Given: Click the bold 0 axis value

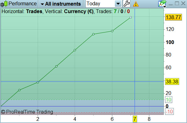Looking at the screenshot, I should 167,106.
